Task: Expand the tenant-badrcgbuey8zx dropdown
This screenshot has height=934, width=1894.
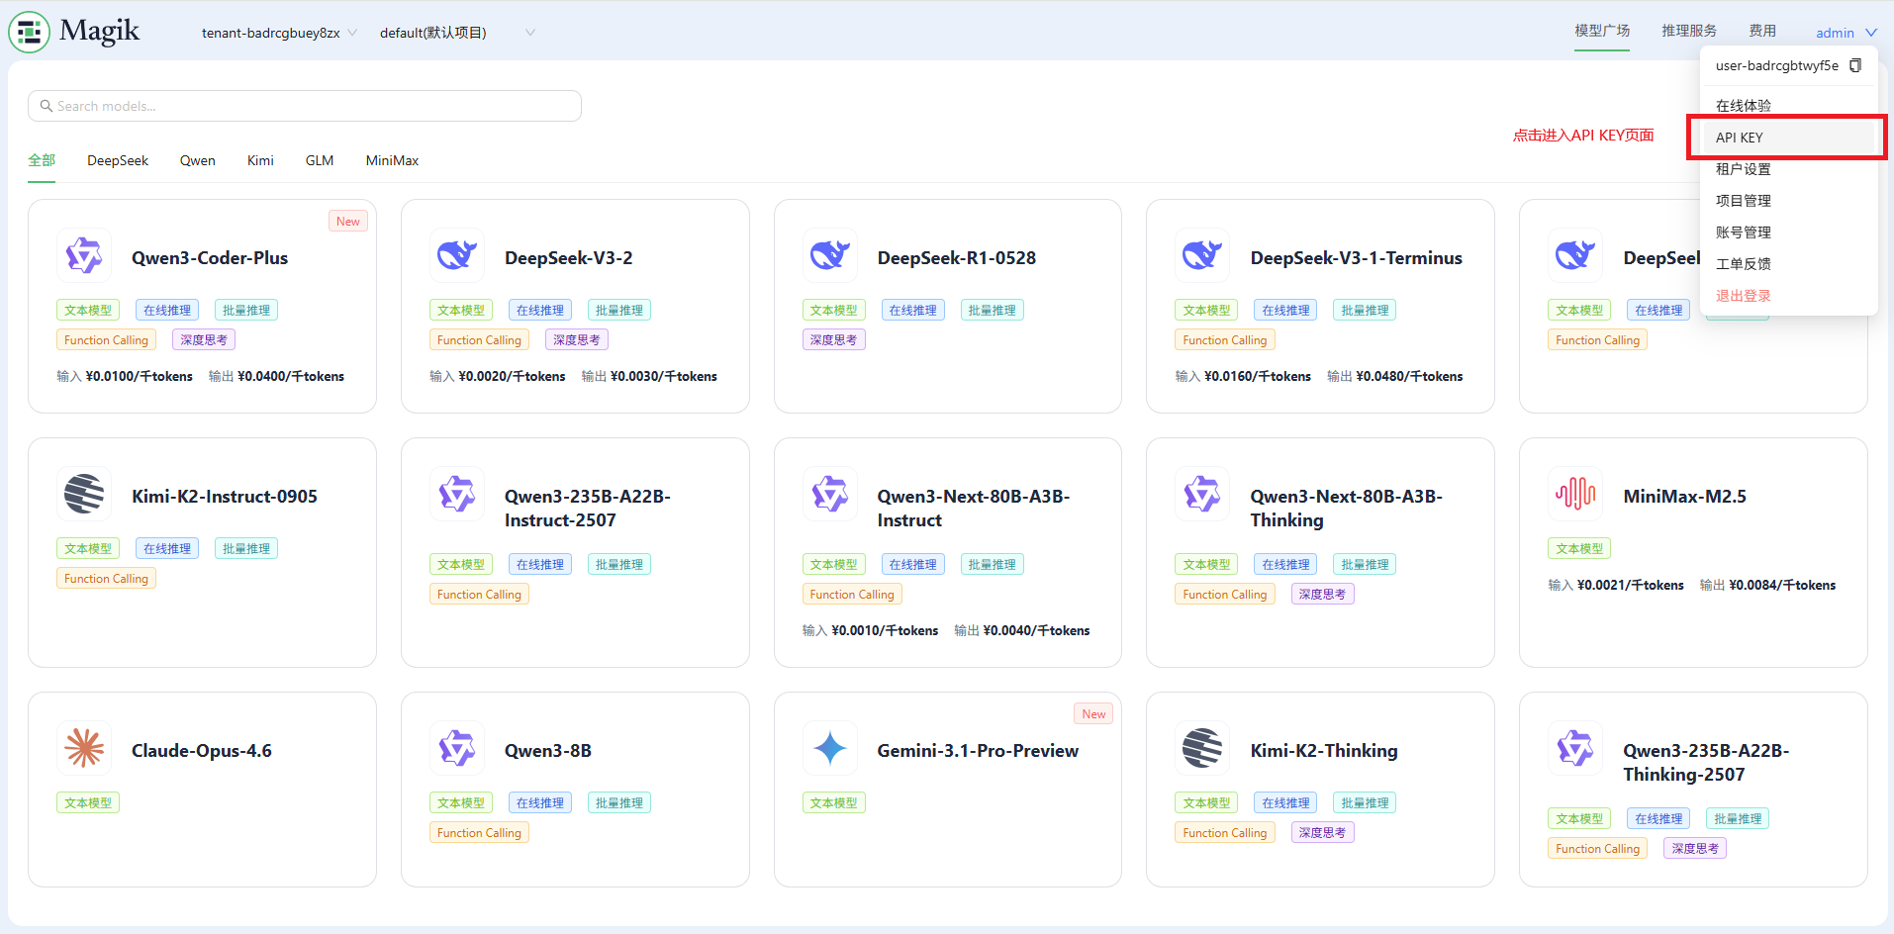Action: point(279,33)
